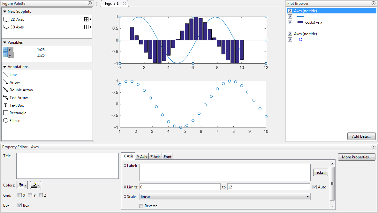Click the Ticks... button
378x213 pixels.
(321, 172)
